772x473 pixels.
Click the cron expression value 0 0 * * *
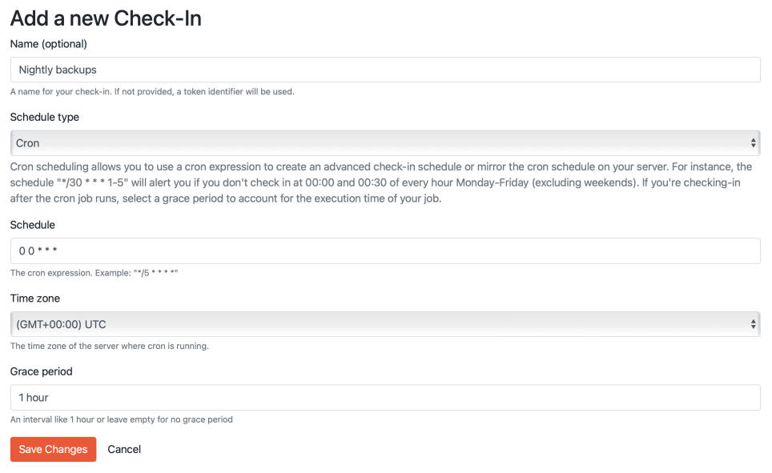point(38,251)
